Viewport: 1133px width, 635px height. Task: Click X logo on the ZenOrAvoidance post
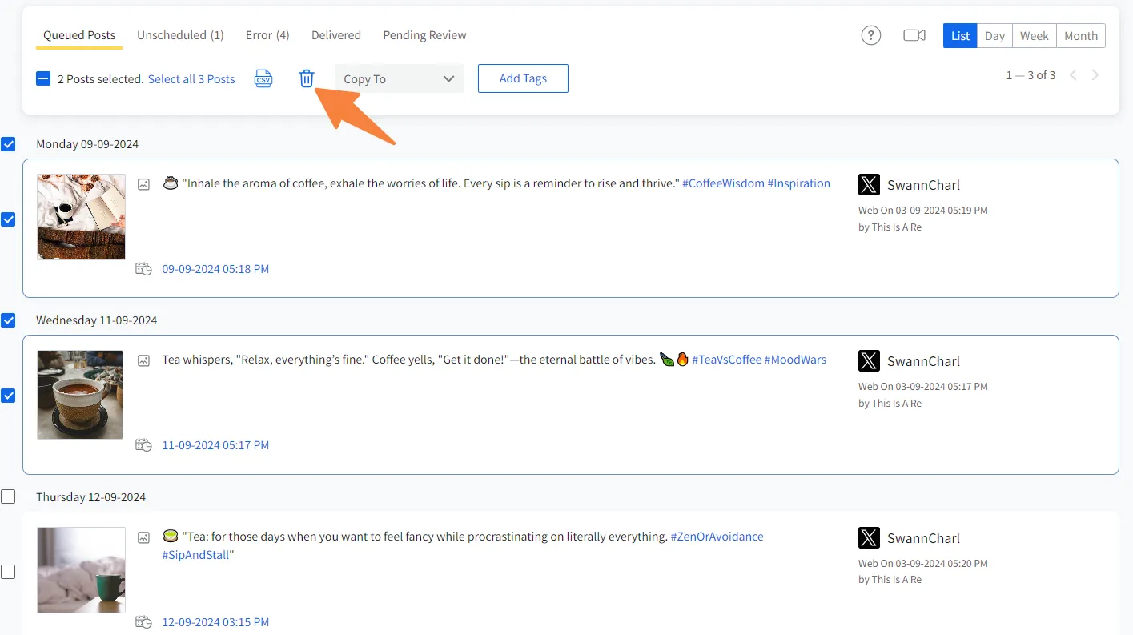pos(869,537)
